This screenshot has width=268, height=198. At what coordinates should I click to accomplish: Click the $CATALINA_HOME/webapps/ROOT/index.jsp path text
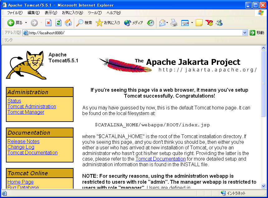[x=152, y=125]
